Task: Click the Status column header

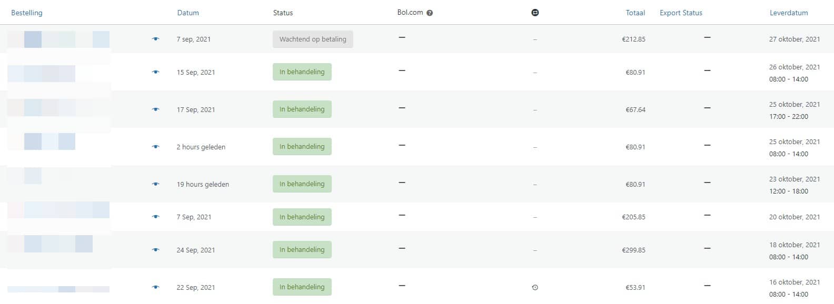Action: [x=283, y=13]
